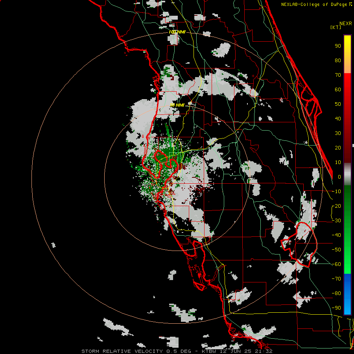Click the [KT] units label

coord(336,27)
